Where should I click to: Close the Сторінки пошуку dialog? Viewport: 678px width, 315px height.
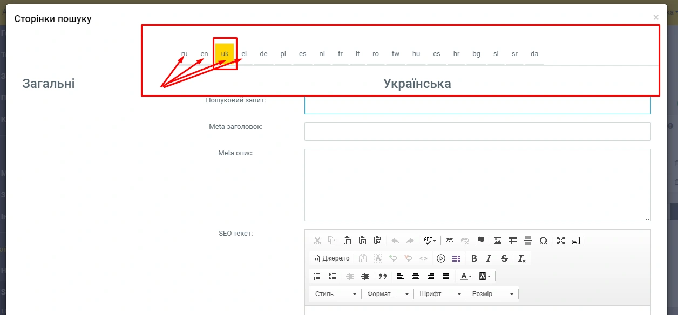656,17
